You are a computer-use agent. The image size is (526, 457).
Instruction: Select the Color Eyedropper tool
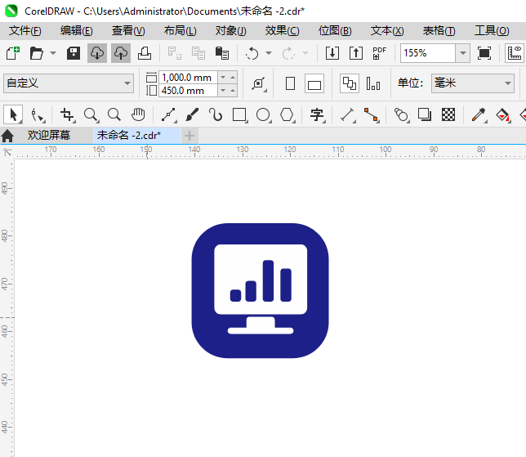tap(479, 114)
